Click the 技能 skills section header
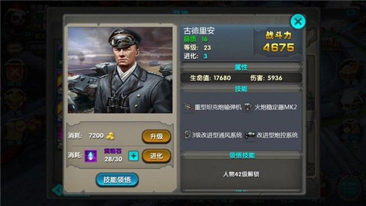 (x=241, y=89)
